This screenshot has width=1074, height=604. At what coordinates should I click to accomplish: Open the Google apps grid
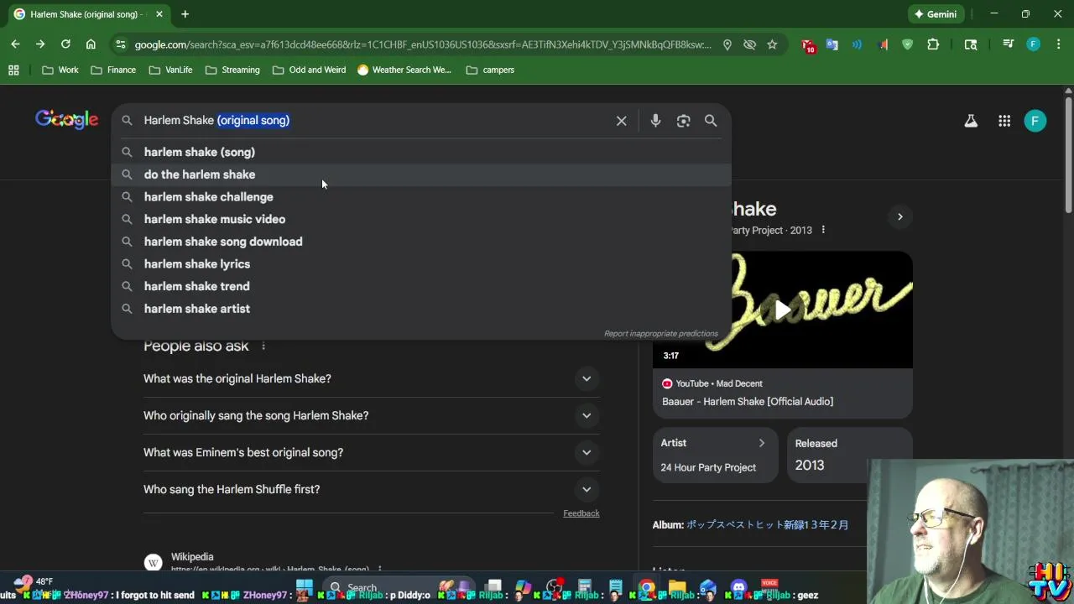pyautogui.click(x=1004, y=121)
